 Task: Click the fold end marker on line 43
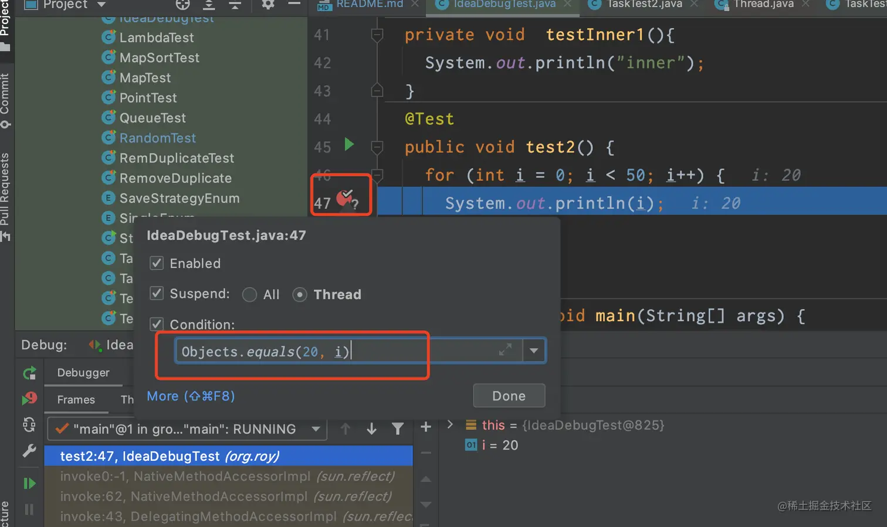tap(377, 91)
